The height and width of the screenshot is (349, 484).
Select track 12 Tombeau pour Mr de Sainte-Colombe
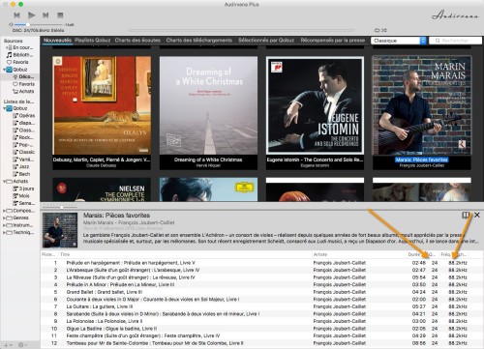click(x=261, y=343)
